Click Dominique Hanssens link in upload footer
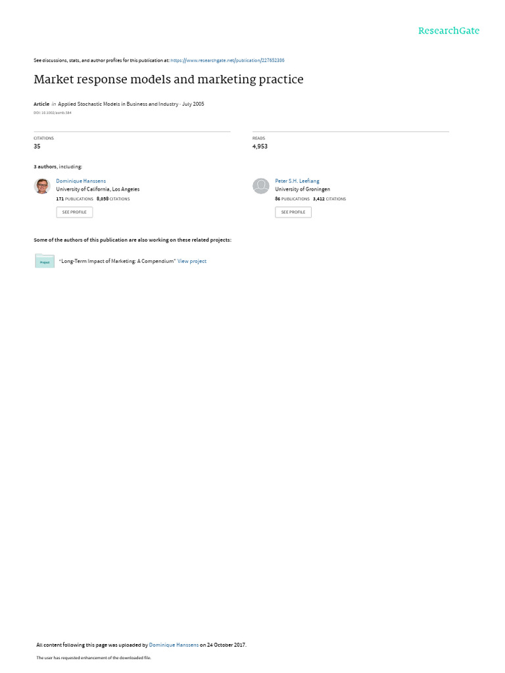 (174, 645)
